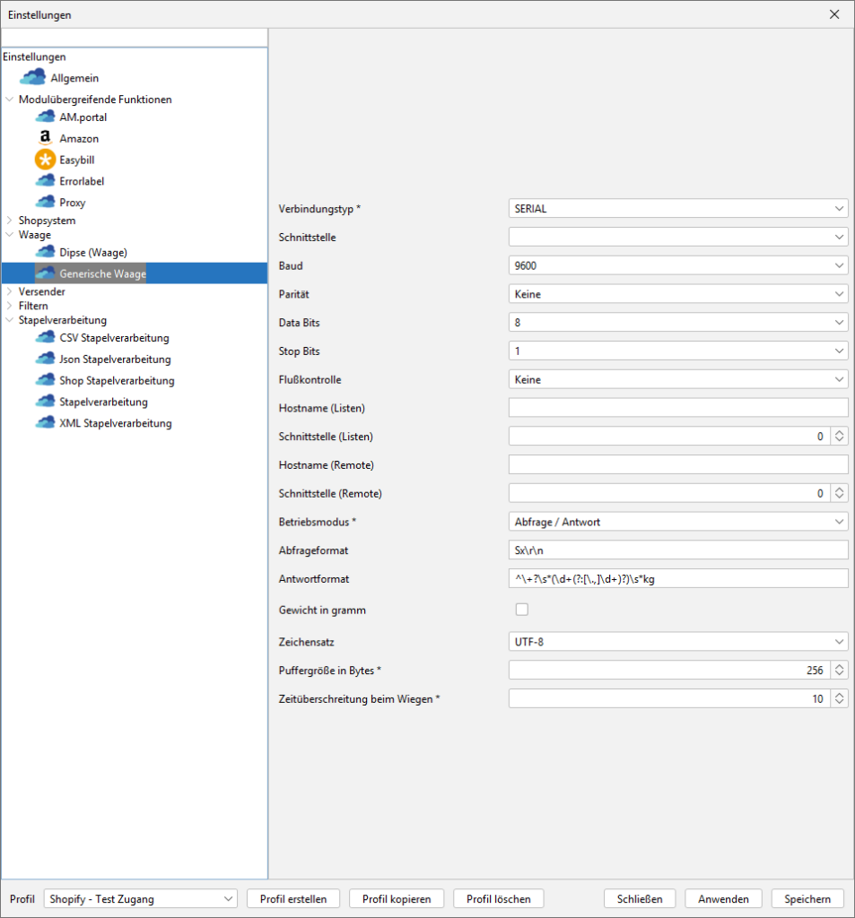Click the AM.portal cloud icon
This screenshot has height=918, width=855.
pyautogui.click(x=45, y=117)
